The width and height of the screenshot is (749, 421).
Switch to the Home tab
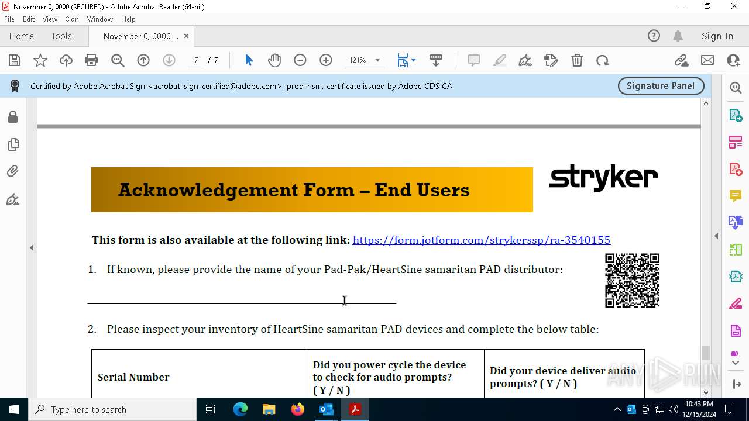(x=22, y=36)
